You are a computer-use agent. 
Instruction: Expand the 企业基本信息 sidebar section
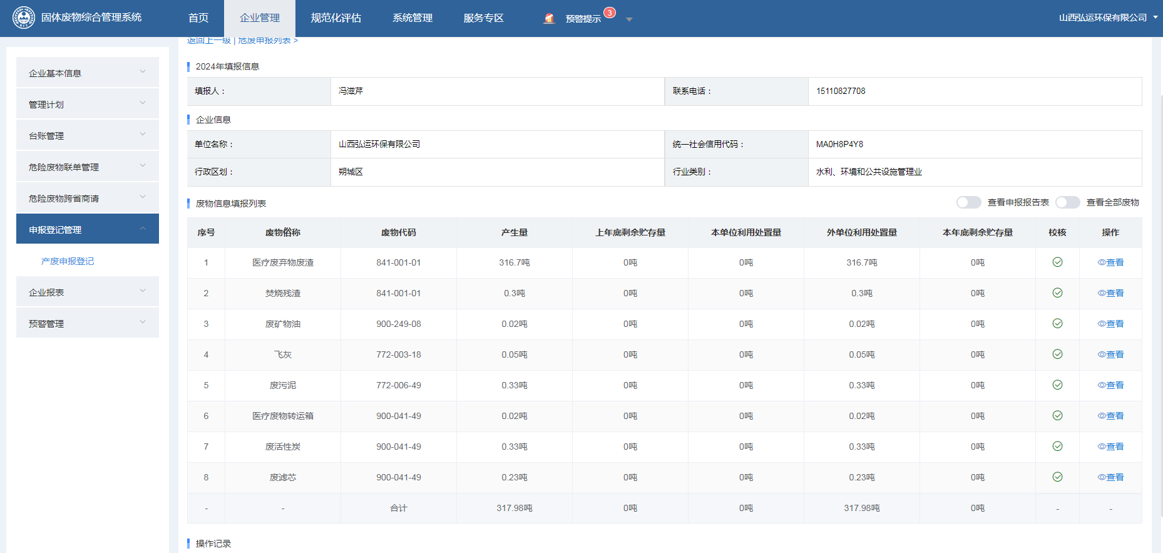(87, 73)
